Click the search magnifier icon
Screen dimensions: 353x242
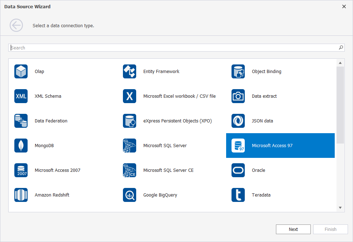[341, 48]
